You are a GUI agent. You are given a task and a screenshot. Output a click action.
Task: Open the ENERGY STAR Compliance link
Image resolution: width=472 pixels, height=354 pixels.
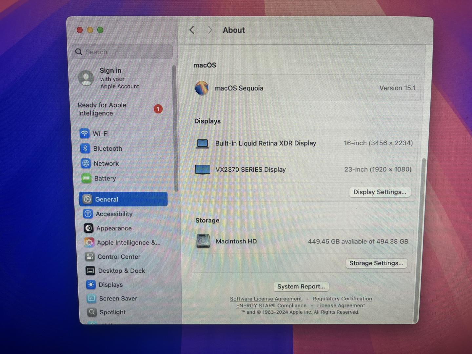(271, 305)
